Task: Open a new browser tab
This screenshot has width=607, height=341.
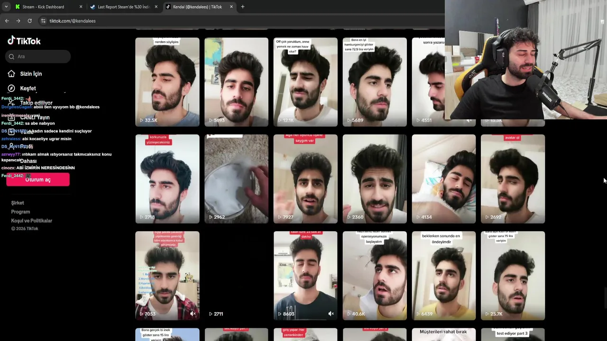Action: pyautogui.click(x=243, y=7)
